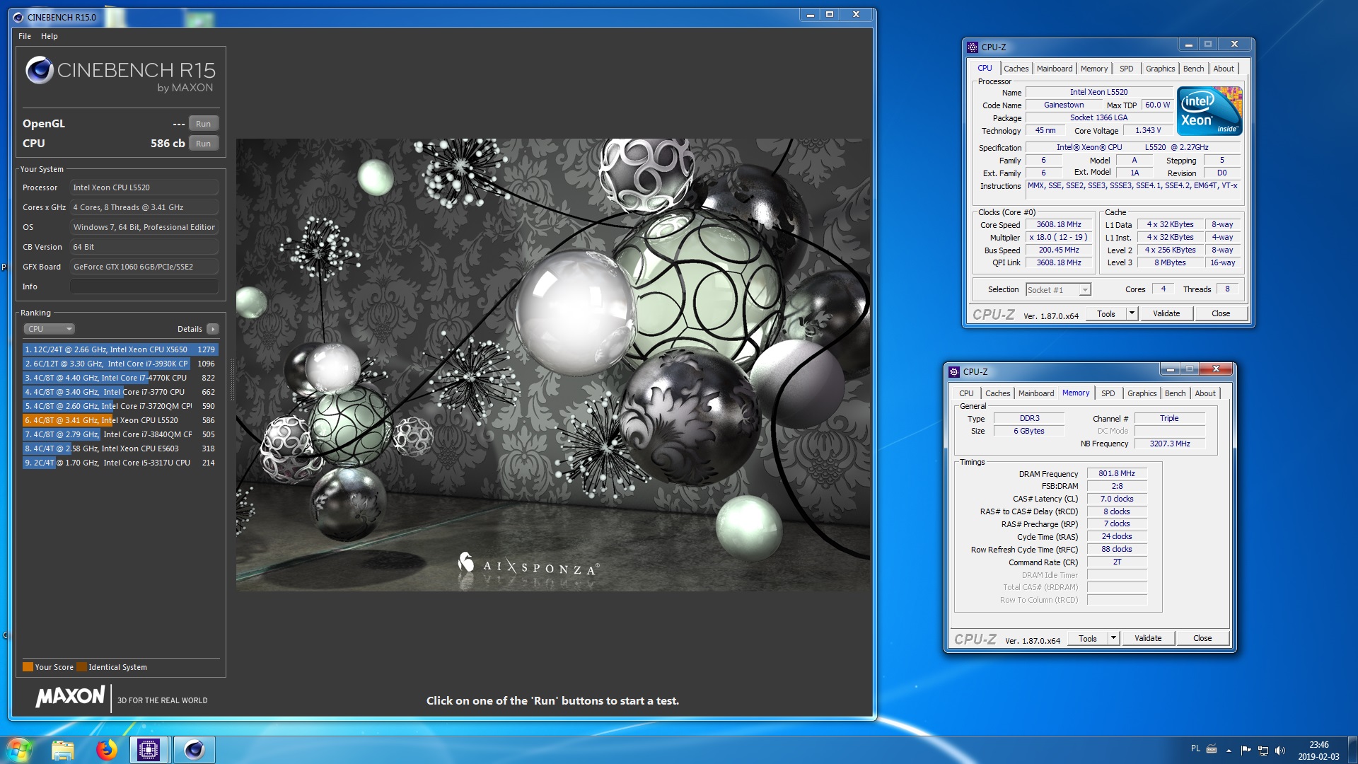Click the Cinebench R15 logo icon

click(x=40, y=71)
